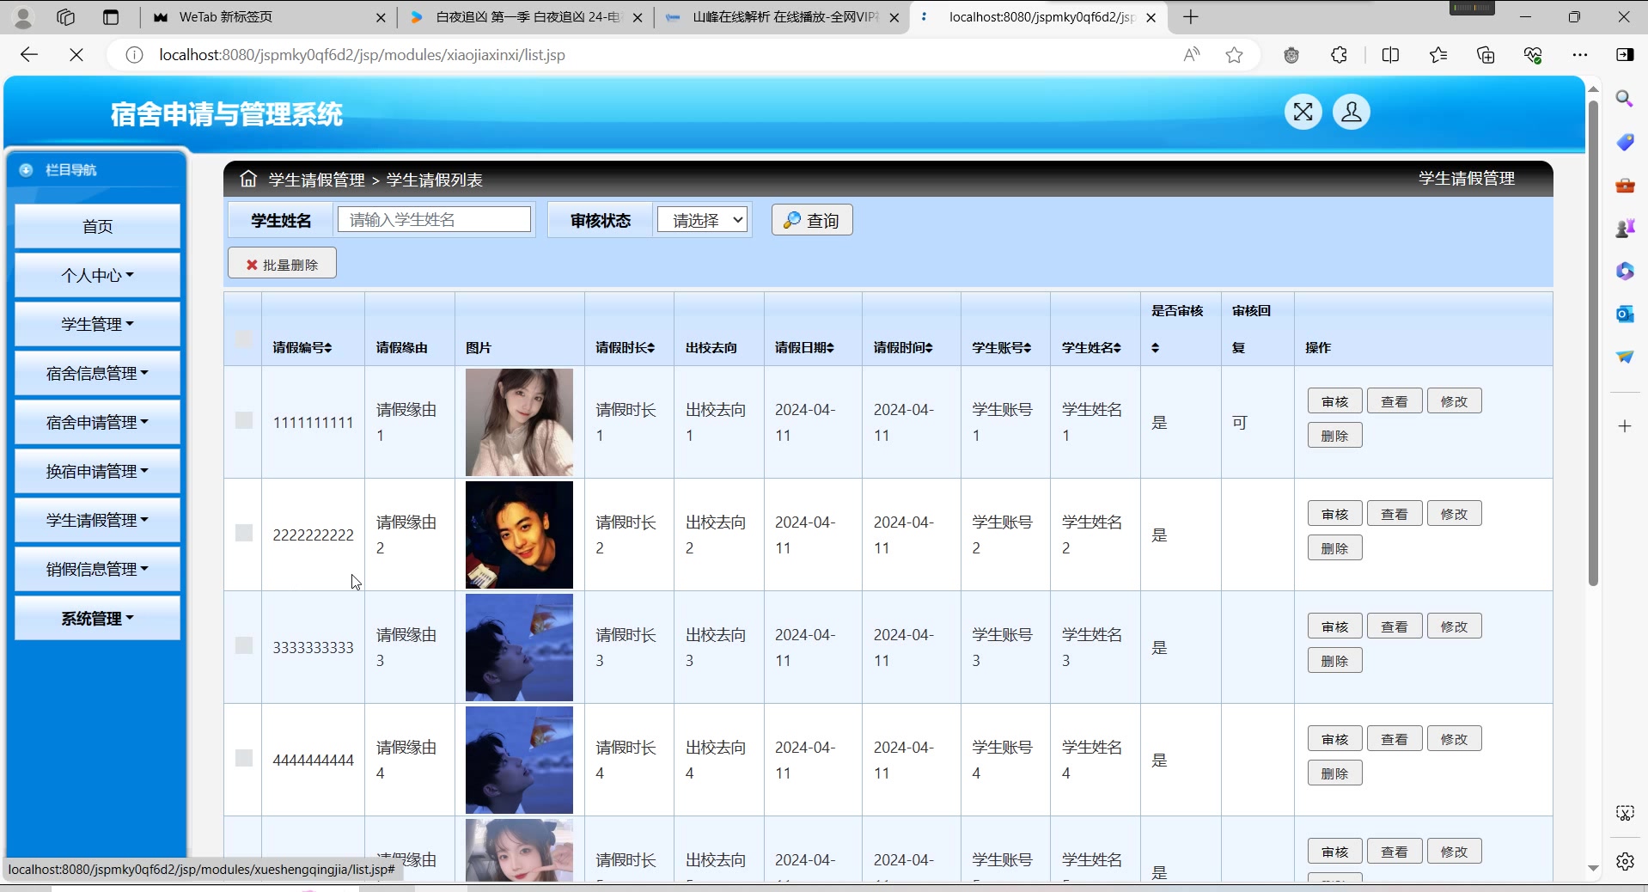
Task: Check the row checkbox for 4444444444
Action: pyautogui.click(x=244, y=758)
